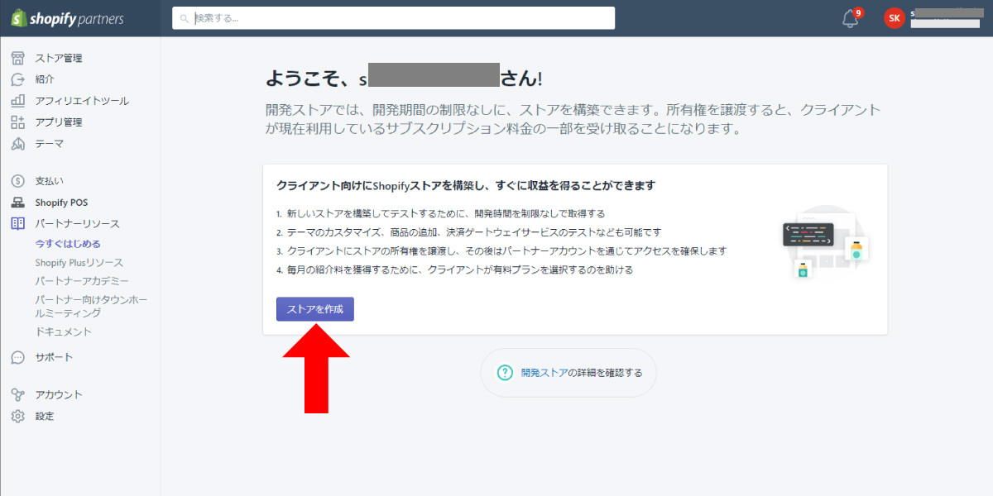993x496 pixels.
Task: Open パートナーアカデミー submenu item
Action: [x=82, y=281]
